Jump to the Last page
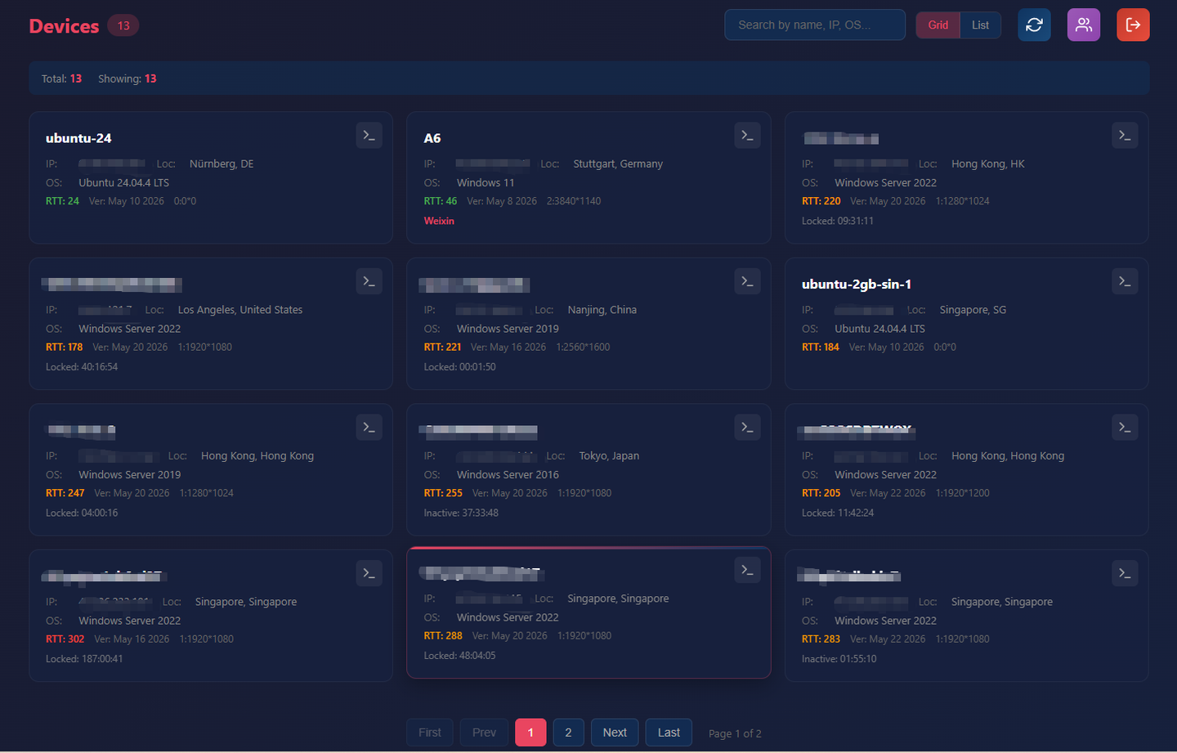Image resolution: width=1177 pixels, height=753 pixels. pos(669,733)
